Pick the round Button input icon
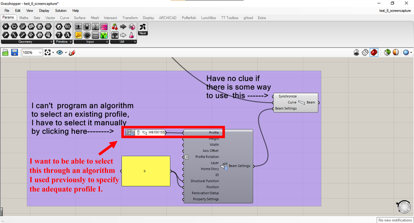This screenshot has width=414, height=223. click(87, 35)
